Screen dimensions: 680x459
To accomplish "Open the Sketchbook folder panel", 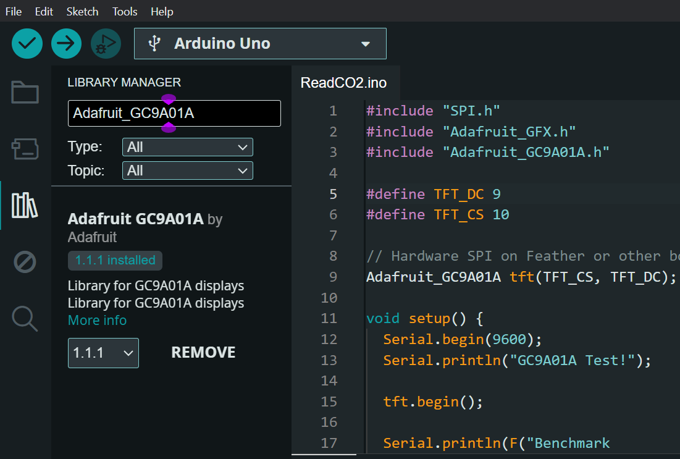I will (x=25, y=93).
